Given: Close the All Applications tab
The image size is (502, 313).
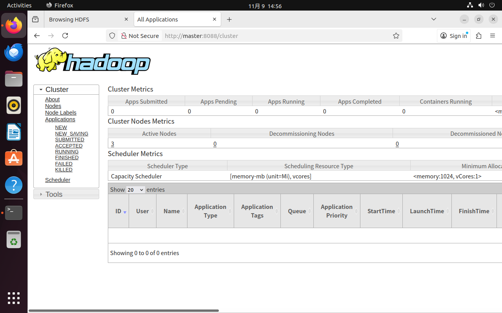Looking at the screenshot, I should click(x=215, y=19).
